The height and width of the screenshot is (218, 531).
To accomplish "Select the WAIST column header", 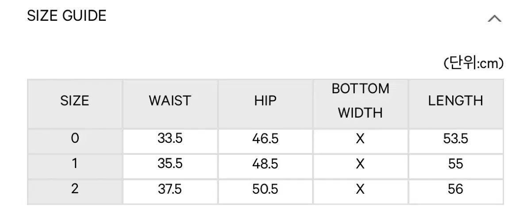I will tap(170, 100).
